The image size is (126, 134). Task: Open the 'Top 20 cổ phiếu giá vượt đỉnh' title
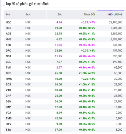[27, 4]
